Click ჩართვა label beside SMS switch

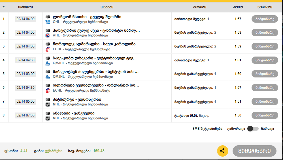click(267, 129)
